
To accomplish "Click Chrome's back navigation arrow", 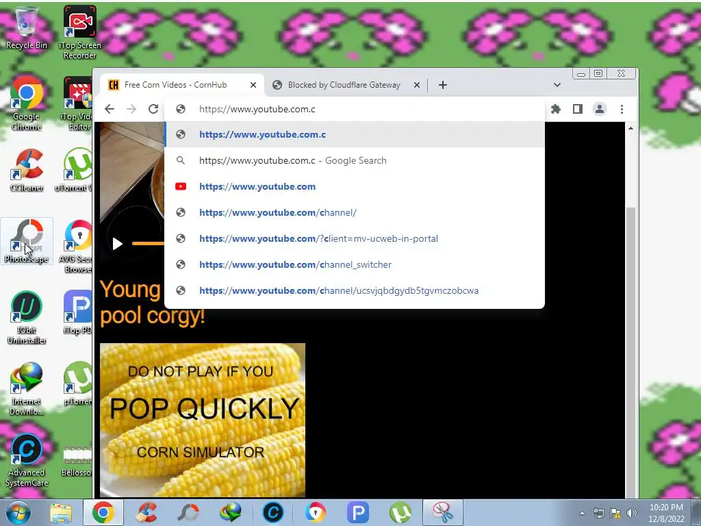I will (110, 109).
